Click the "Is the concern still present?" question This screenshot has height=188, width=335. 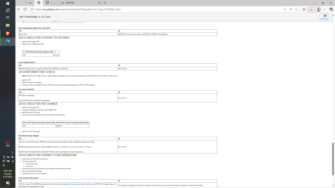[x=28, y=178]
